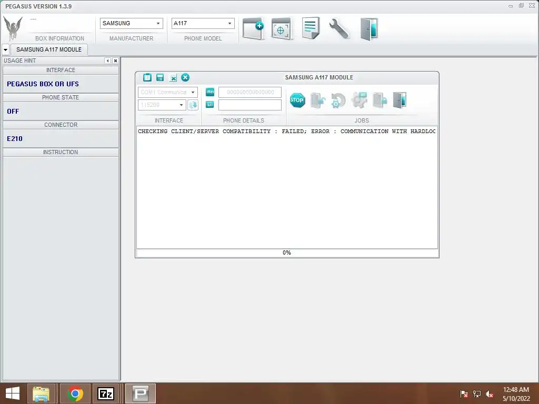Open 7-Zip from taskbar
This screenshot has height=404, width=539.
point(105,393)
